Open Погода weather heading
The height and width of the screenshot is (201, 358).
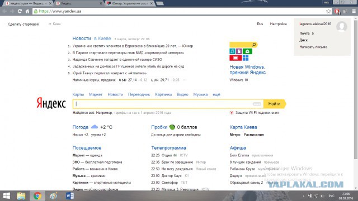(80, 127)
